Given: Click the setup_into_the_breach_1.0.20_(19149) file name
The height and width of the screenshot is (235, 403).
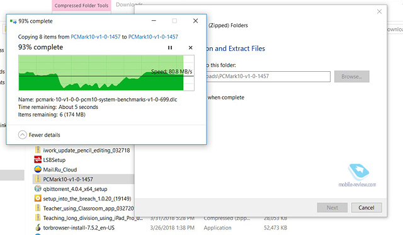Looking at the screenshot, I should [x=87, y=198].
